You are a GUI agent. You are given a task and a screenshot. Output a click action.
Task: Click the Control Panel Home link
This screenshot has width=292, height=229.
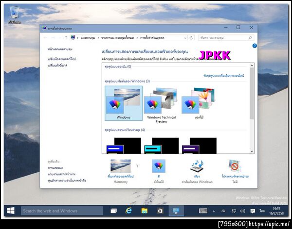click(60, 49)
